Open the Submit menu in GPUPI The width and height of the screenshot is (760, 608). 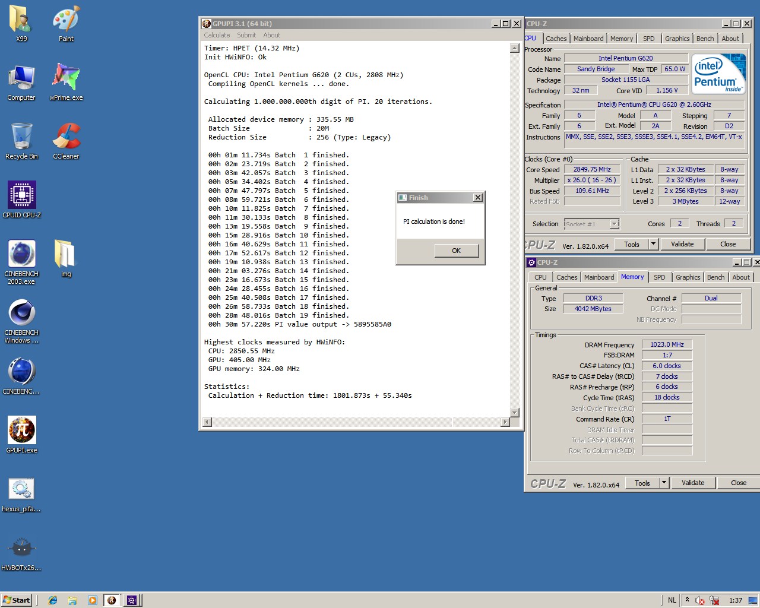[x=246, y=35]
